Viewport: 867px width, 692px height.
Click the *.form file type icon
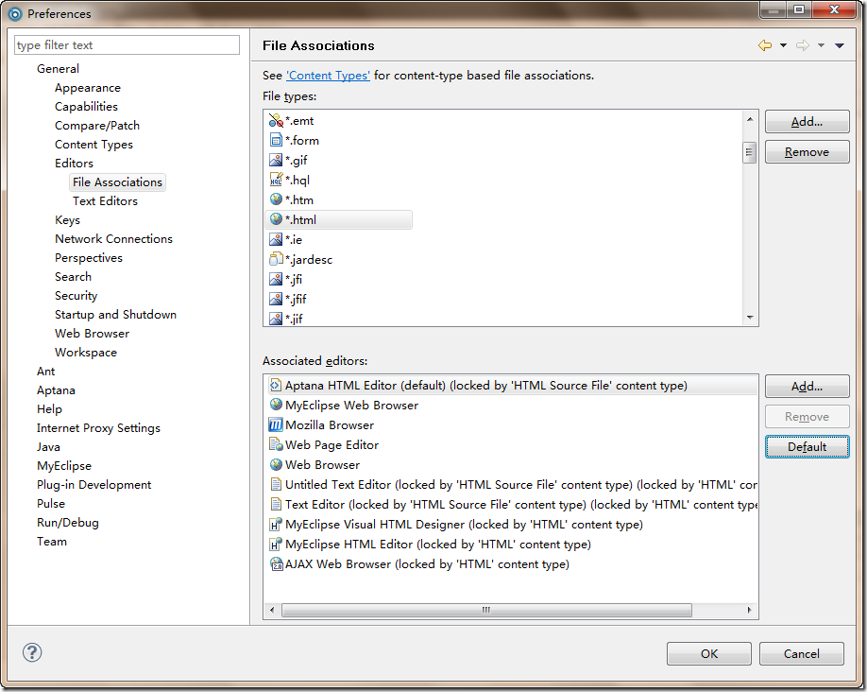point(276,140)
